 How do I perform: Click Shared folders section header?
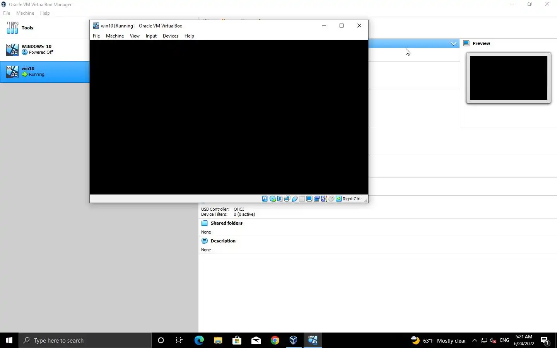tap(226, 223)
